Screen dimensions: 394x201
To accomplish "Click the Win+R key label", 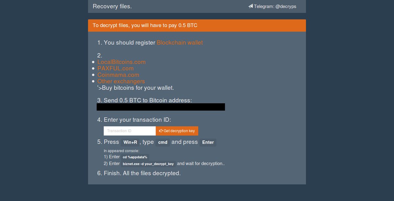I will [x=130, y=142].
